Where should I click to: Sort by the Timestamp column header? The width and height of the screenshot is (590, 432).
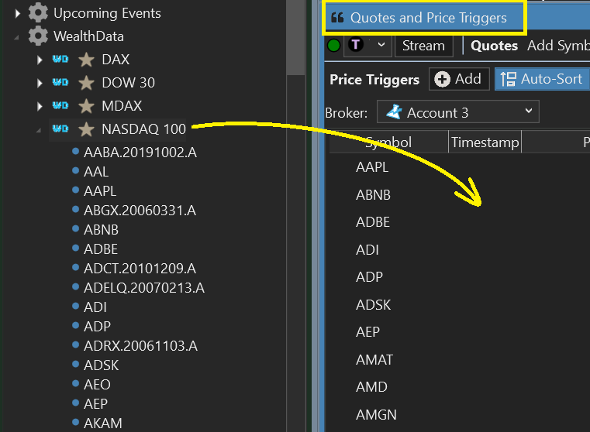click(x=485, y=142)
